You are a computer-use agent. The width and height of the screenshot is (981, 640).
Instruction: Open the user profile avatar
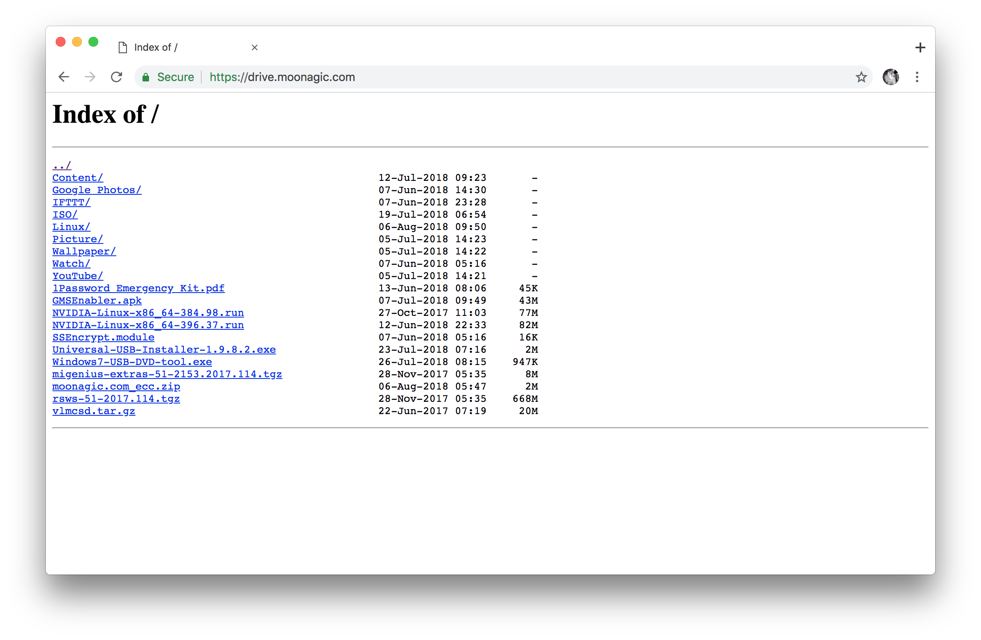click(x=891, y=77)
